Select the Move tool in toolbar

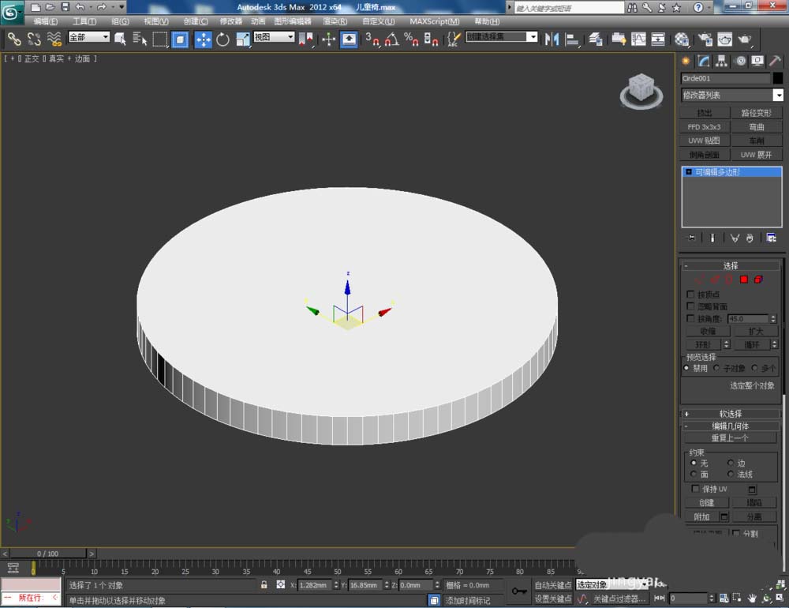point(203,39)
